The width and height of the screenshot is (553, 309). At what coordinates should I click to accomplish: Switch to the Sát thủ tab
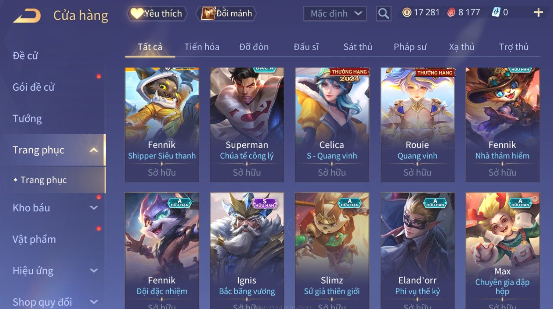click(358, 47)
